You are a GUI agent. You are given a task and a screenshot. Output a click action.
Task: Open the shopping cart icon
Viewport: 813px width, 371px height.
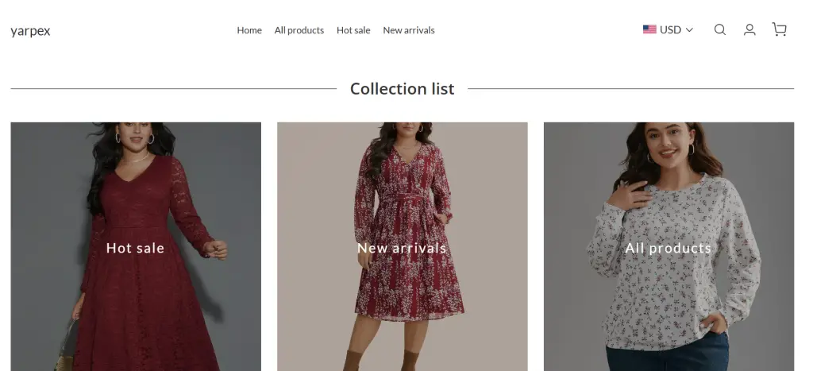[780, 30]
